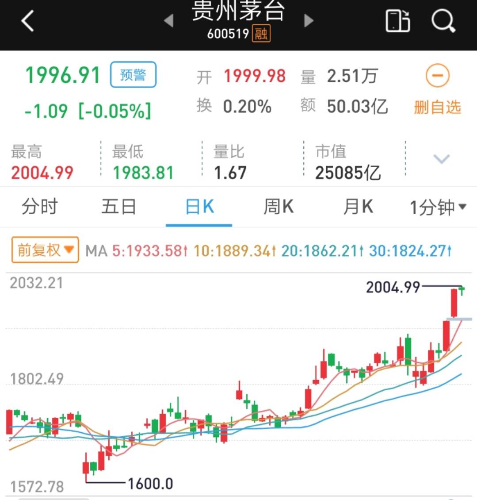The width and height of the screenshot is (477, 500).
Task: Tap the current price 1996.91
Action: 63,76
